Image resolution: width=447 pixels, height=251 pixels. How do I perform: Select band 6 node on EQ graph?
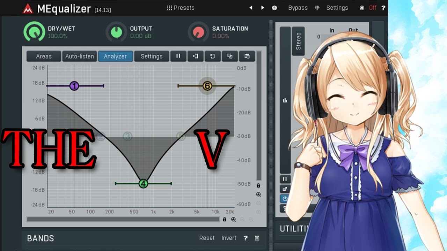tap(207, 86)
